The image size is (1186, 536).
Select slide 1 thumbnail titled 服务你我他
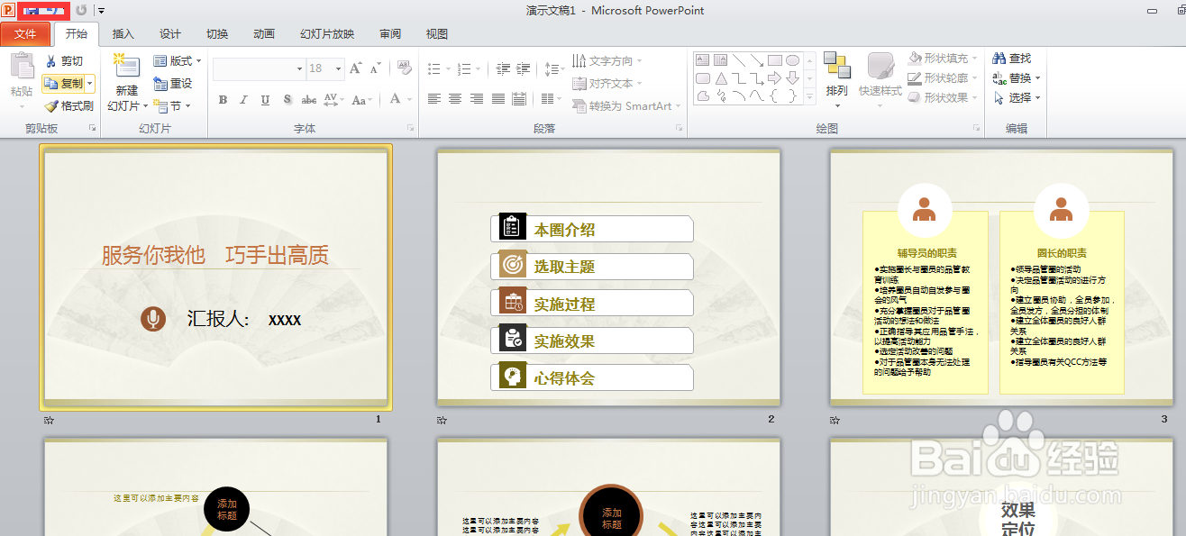pos(215,277)
